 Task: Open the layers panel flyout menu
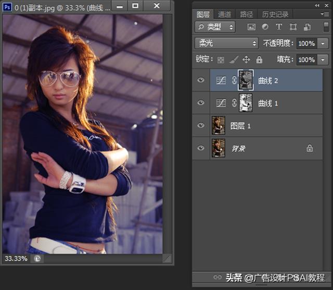(x=325, y=14)
